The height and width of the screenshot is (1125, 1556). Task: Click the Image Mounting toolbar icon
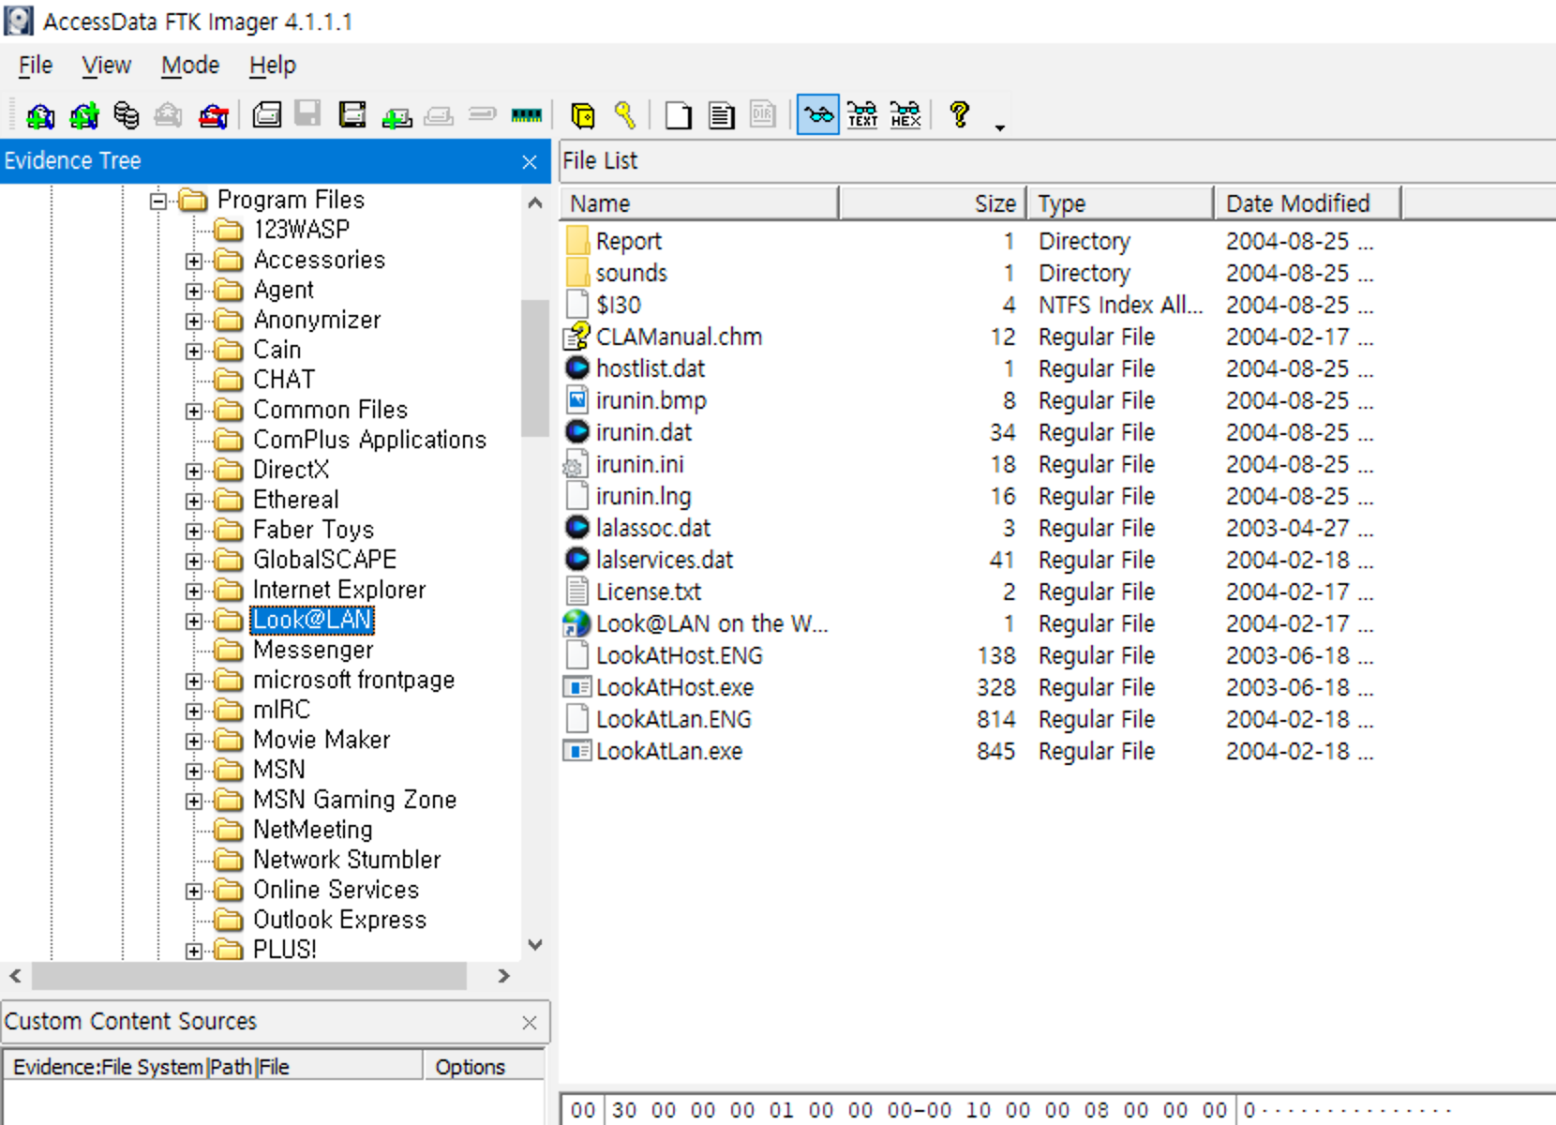point(127,115)
